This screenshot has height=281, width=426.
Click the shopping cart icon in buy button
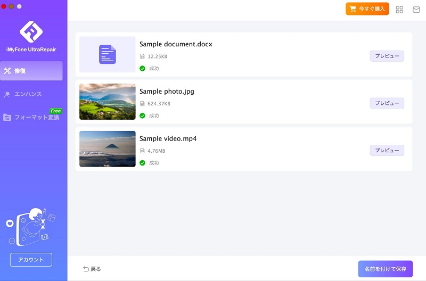click(353, 9)
